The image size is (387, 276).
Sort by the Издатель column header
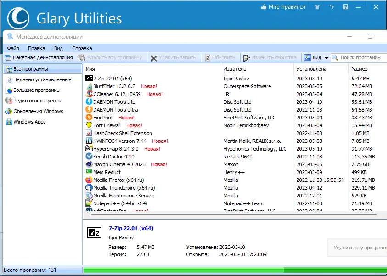point(258,69)
